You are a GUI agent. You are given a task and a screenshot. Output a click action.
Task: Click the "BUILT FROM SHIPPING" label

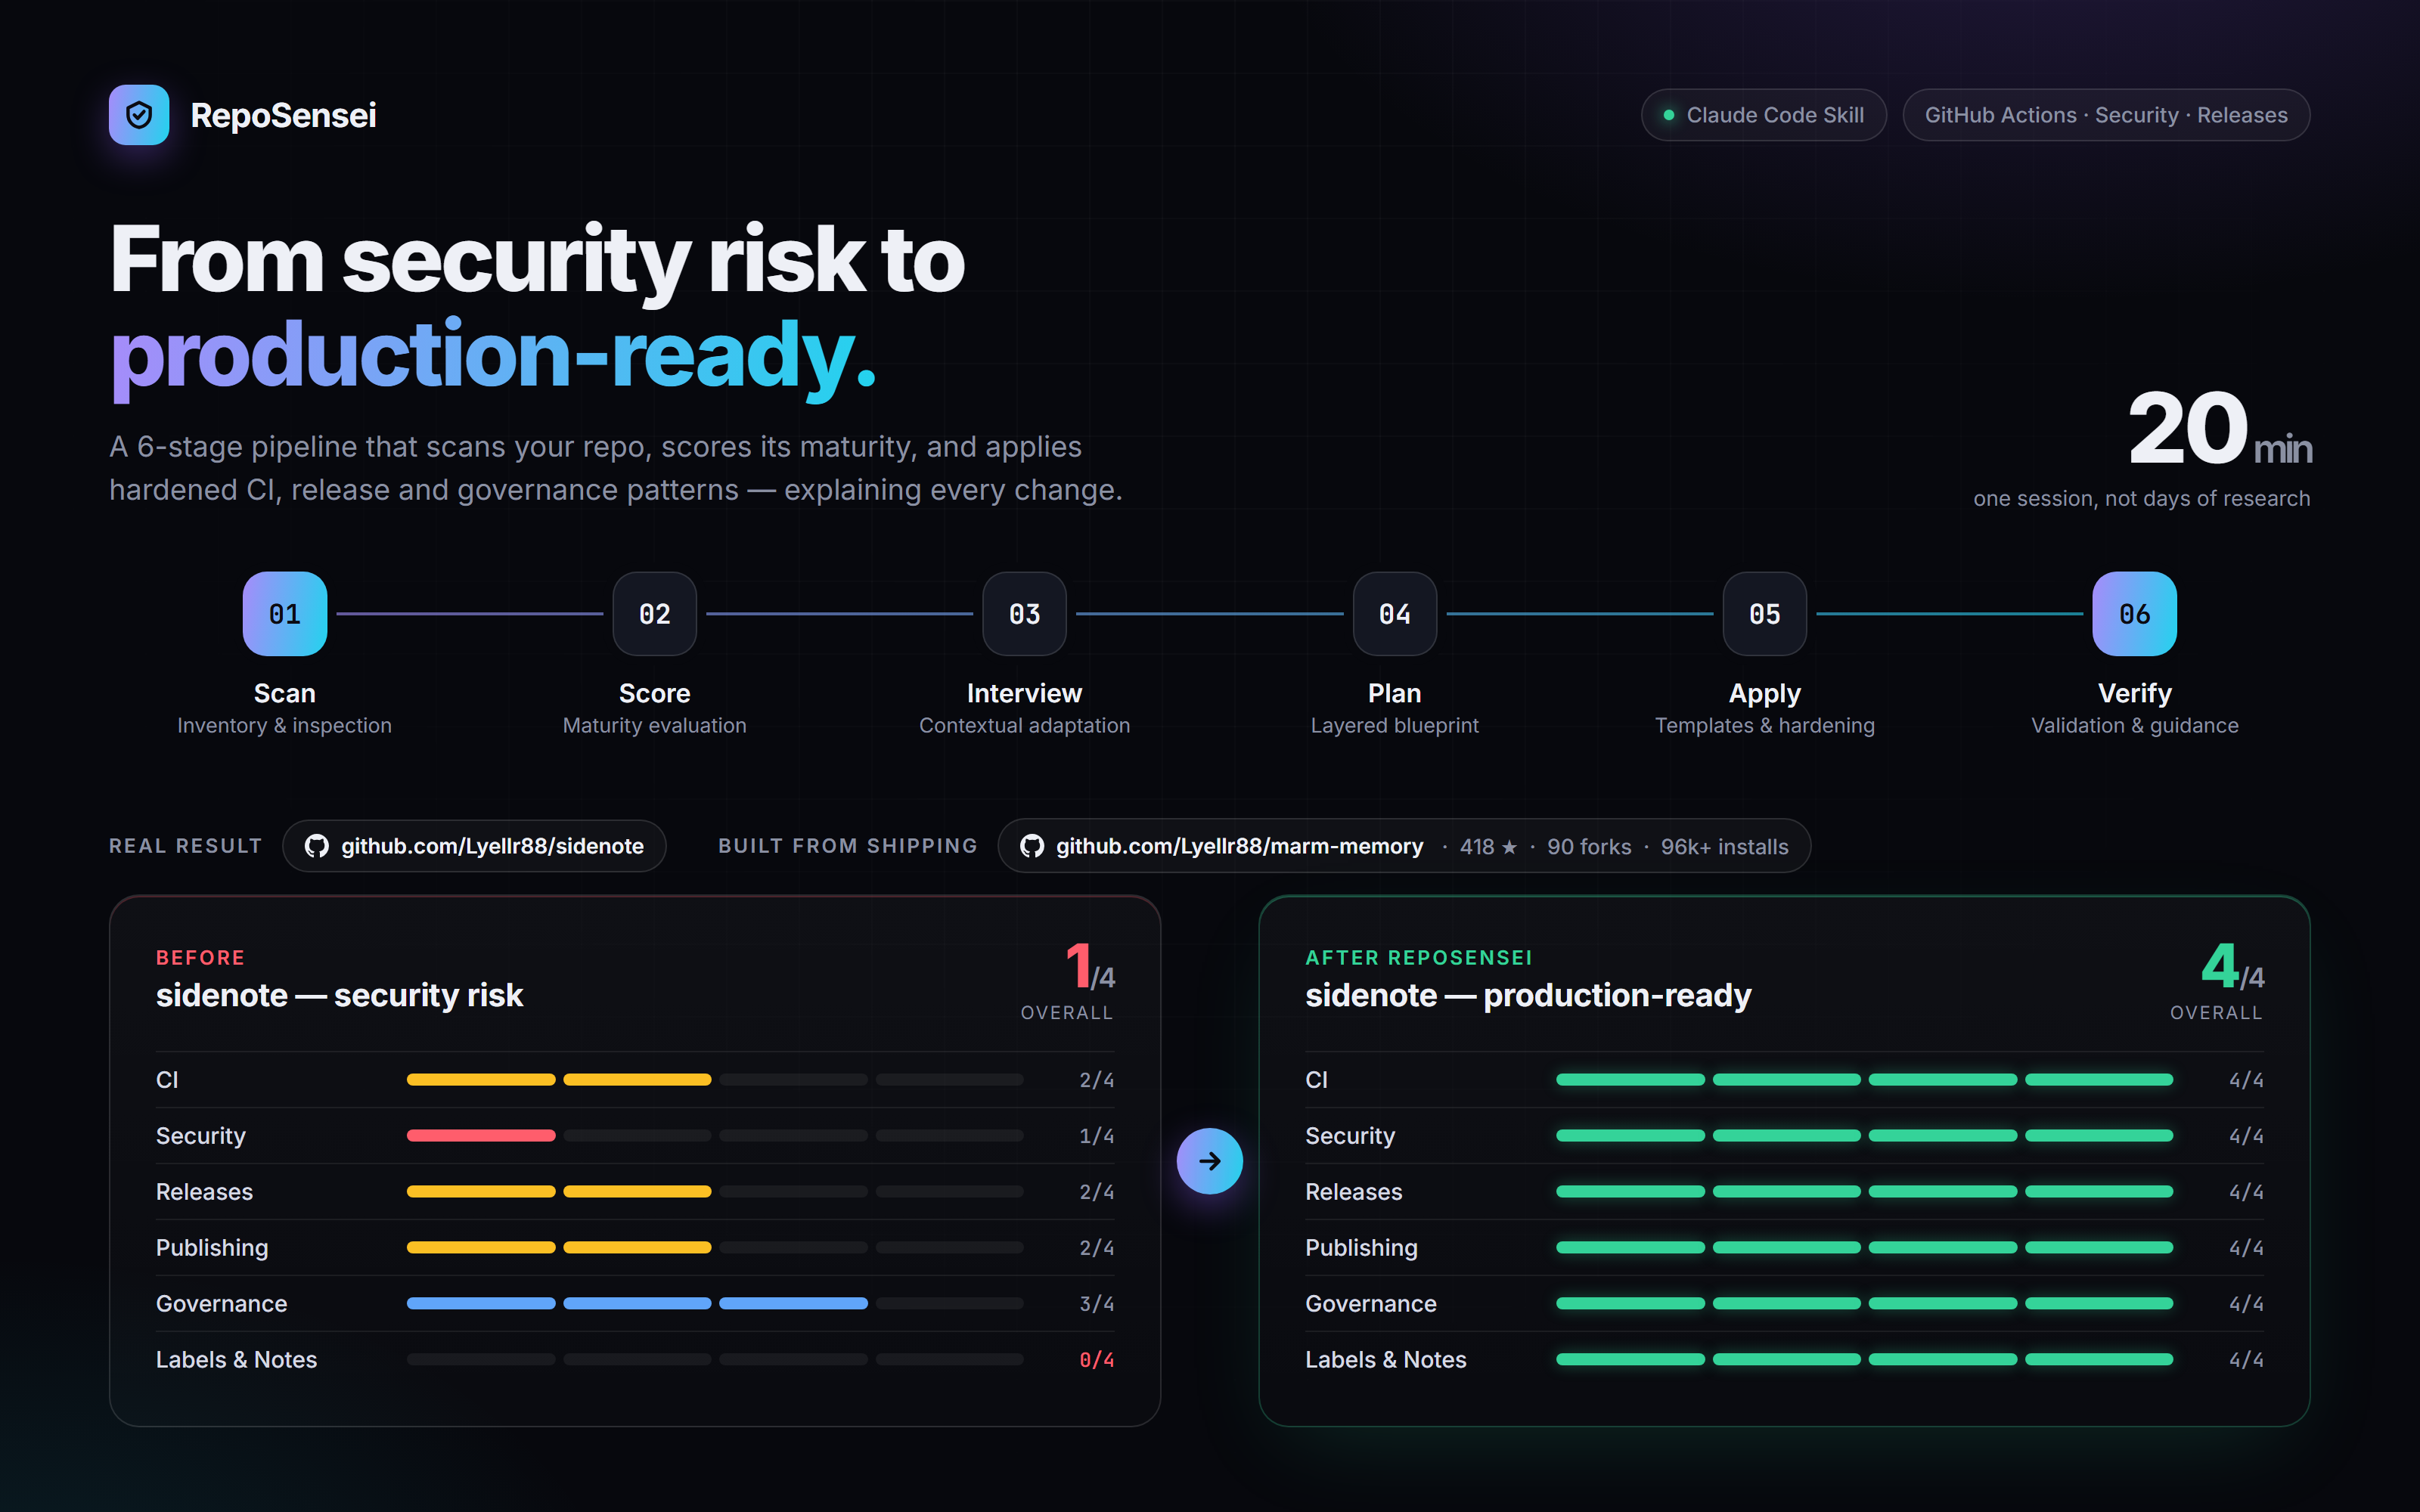click(x=848, y=846)
